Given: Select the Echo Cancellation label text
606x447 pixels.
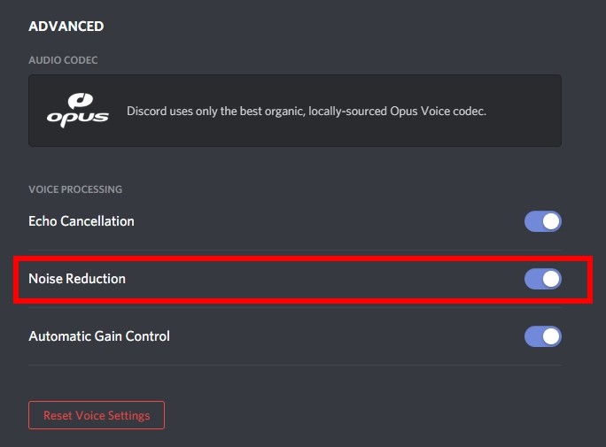Looking at the screenshot, I should tap(82, 221).
